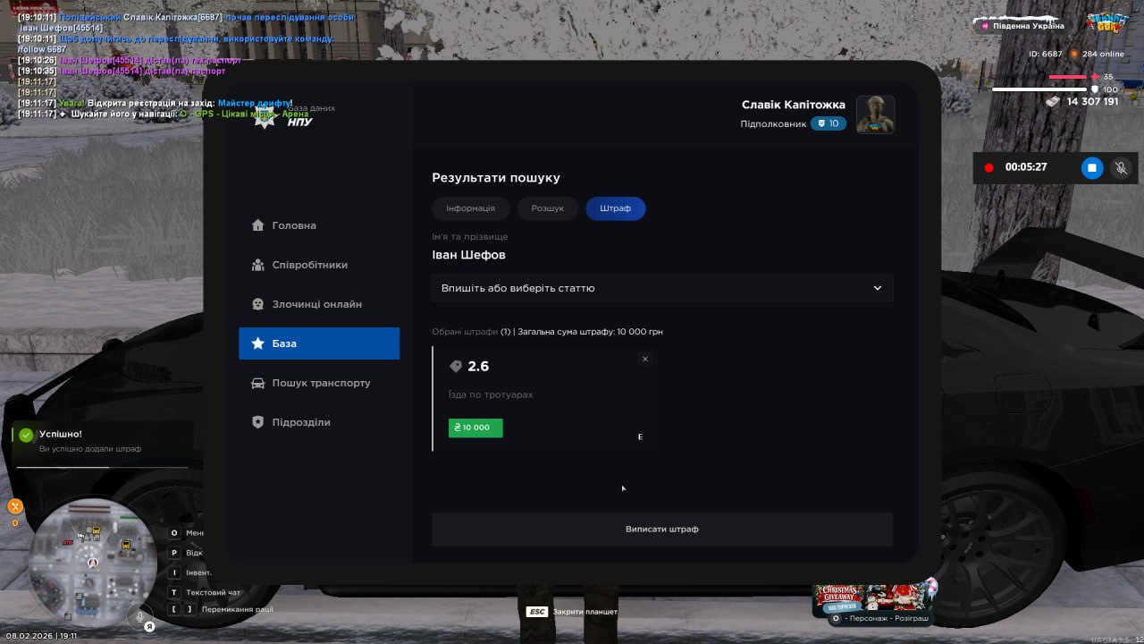Screen dimensions: 1144x644
Task: Click the criminal face icon beside Злочинці онлайн
Action: click(x=258, y=304)
